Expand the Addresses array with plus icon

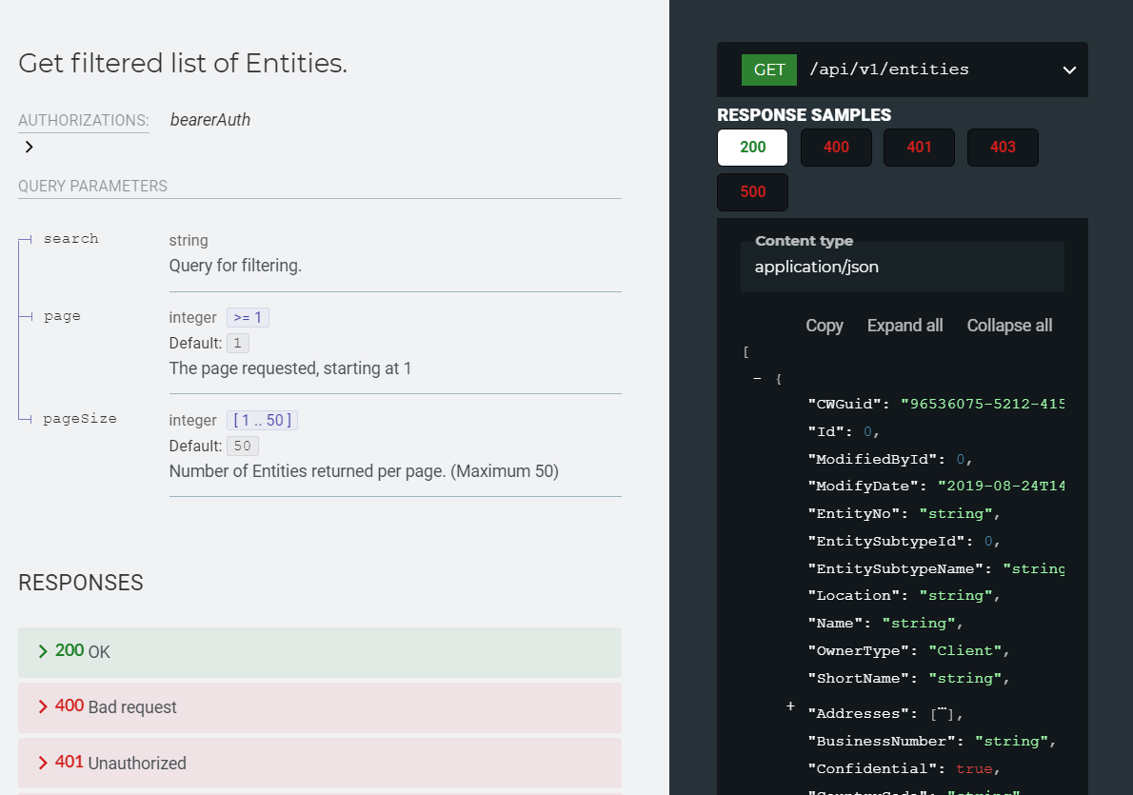click(790, 706)
